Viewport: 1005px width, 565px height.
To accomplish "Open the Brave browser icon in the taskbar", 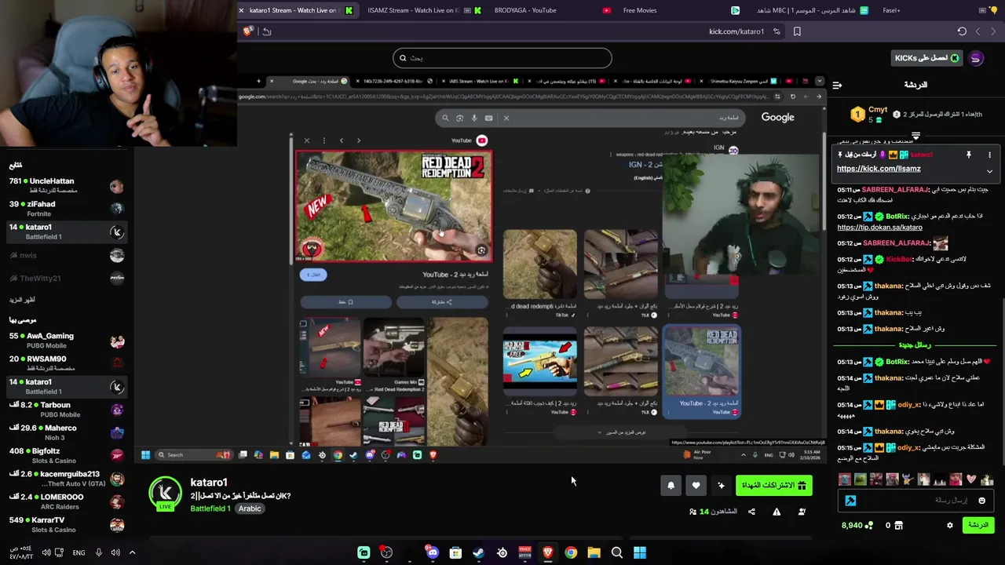I will click(548, 552).
